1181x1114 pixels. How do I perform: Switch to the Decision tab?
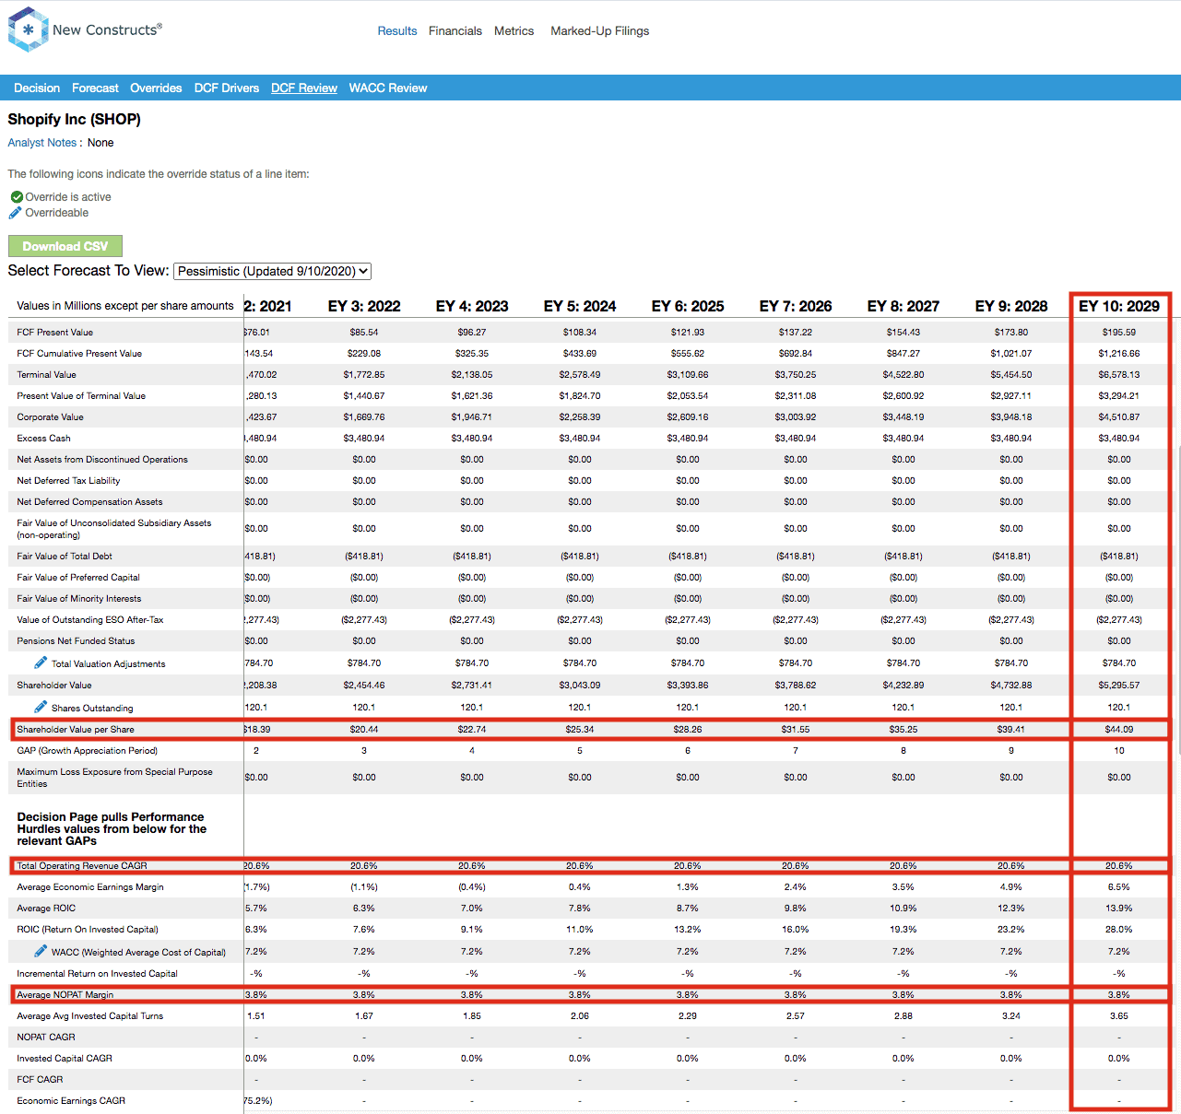37,88
